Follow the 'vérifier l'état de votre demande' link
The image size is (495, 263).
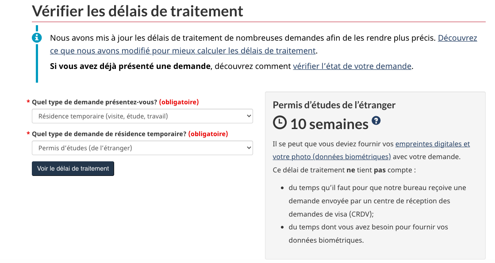[352, 66]
